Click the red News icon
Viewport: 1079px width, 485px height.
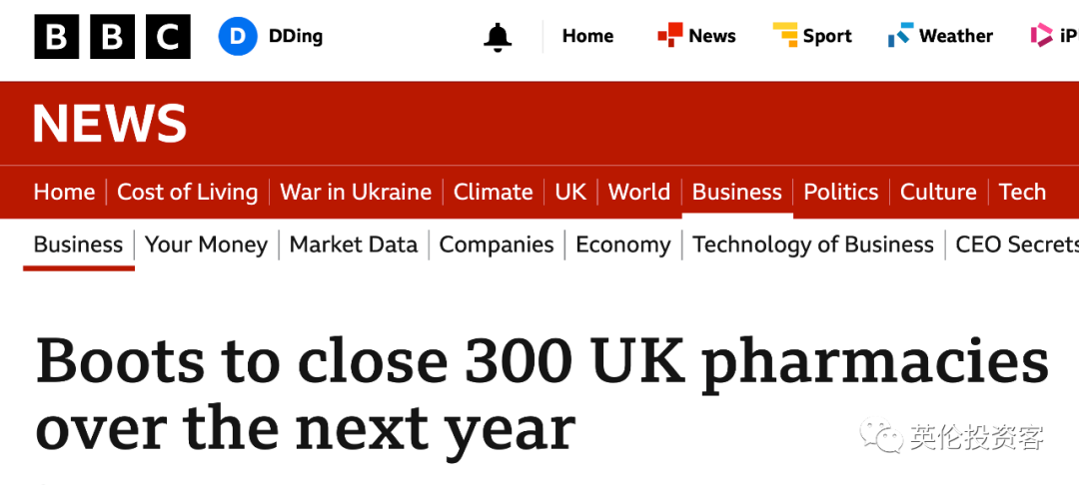point(669,36)
